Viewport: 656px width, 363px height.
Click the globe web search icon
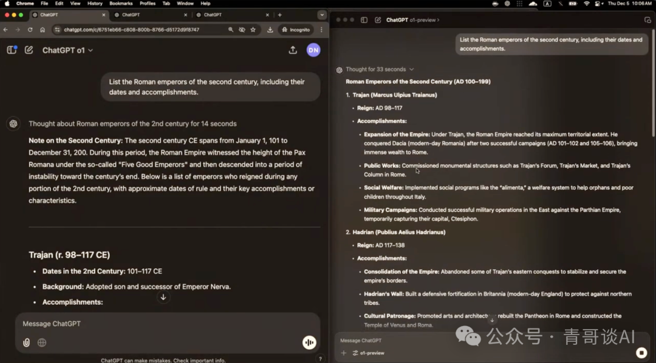tap(42, 342)
